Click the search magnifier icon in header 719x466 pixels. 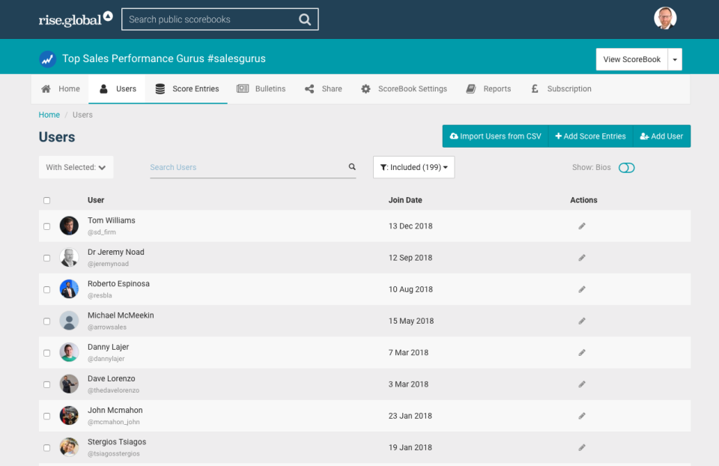tap(305, 19)
